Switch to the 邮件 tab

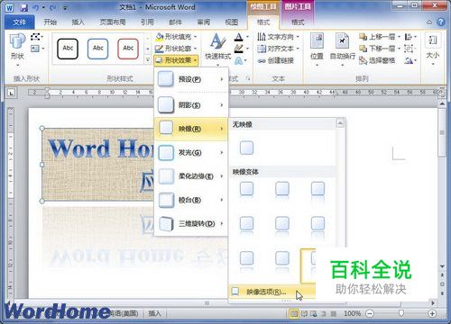176,22
